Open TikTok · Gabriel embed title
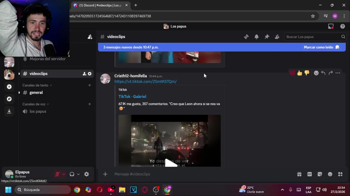Viewport: 350px width, 196px height. (x=132, y=96)
